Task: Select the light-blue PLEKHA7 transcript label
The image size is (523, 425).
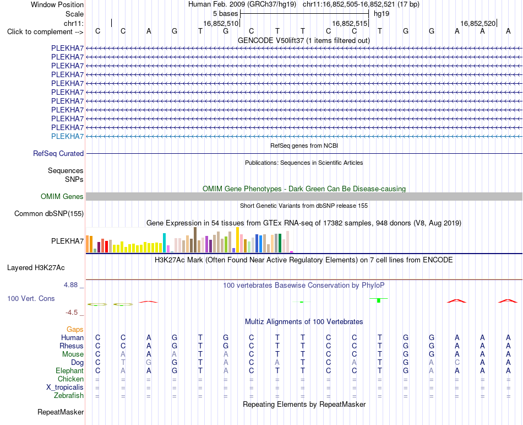Action: [67, 136]
